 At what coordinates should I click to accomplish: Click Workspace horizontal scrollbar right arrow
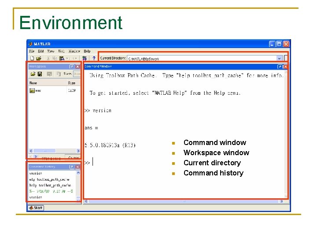pos(78,151)
